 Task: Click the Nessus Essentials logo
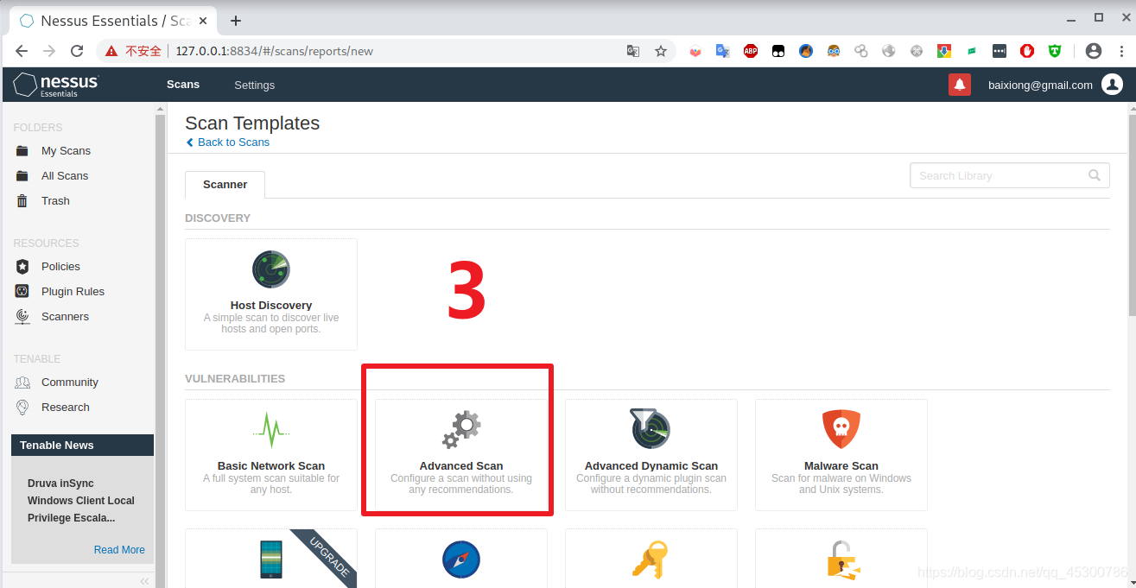56,85
